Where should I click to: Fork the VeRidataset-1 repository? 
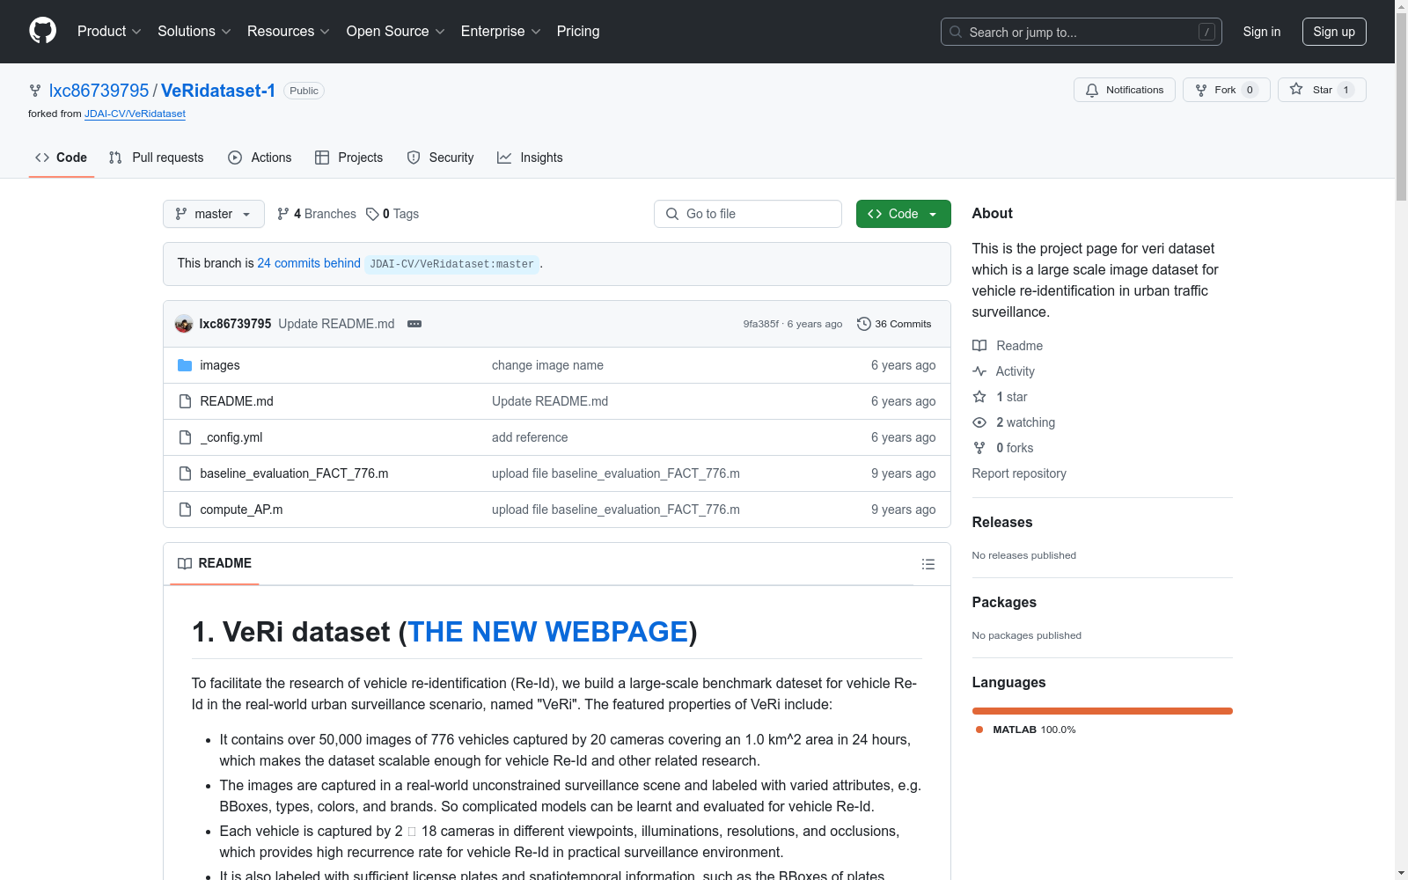pyautogui.click(x=1227, y=90)
